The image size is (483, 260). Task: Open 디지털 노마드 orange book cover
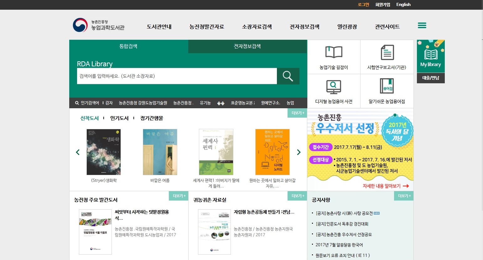[x=273, y=152]
